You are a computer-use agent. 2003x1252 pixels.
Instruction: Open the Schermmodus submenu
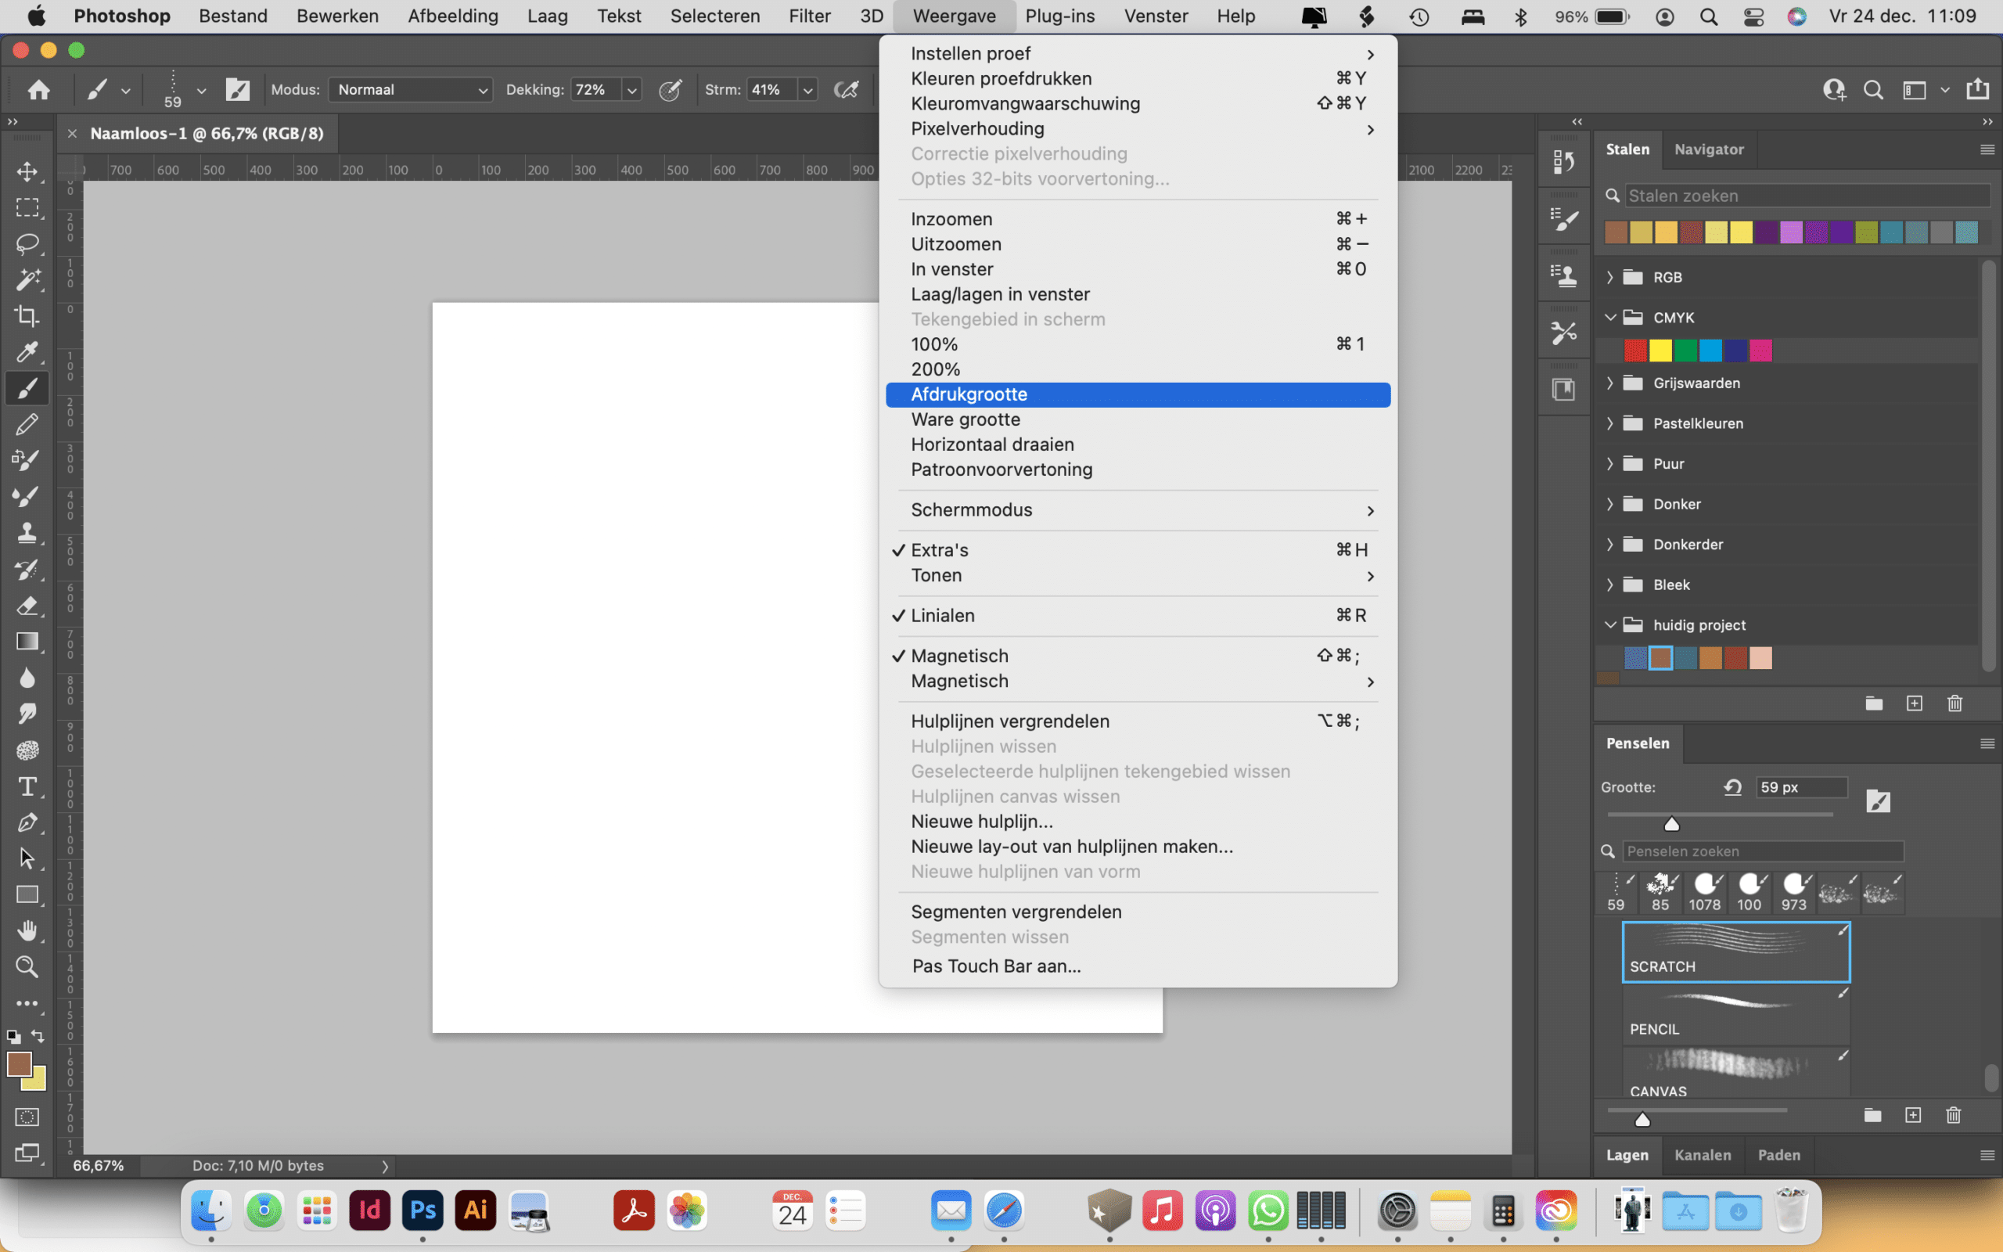pyautogui.click(x=1138, y=510)
